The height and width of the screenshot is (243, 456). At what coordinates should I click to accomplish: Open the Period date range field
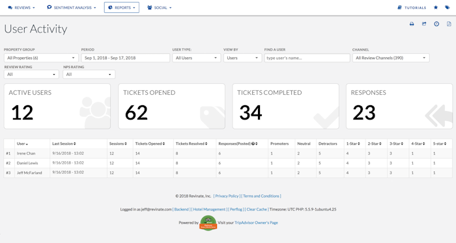coord(125,58)
